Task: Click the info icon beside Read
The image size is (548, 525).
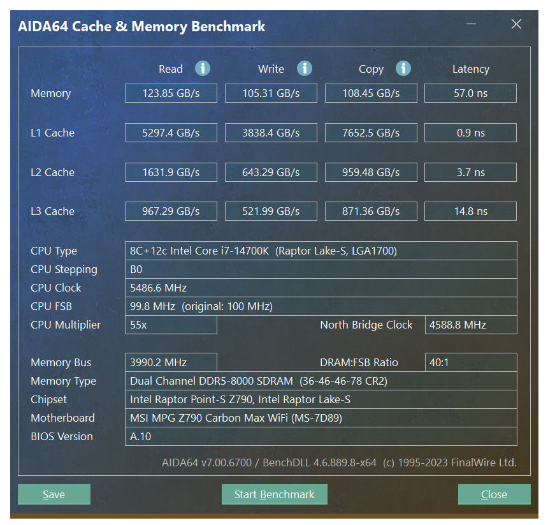Action: click(x=203, y=68)
